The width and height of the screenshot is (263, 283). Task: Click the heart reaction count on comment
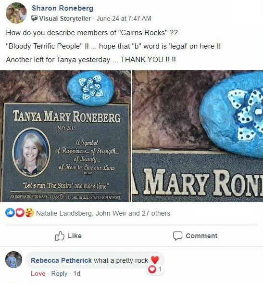click(x=155, y=270)
